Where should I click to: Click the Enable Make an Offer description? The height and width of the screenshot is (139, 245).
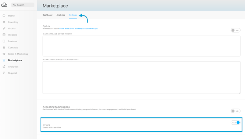click(x=52, y=127)
